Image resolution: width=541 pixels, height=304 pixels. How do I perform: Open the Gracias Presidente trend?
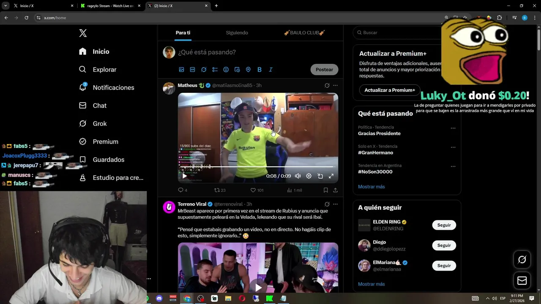point(379,133)
